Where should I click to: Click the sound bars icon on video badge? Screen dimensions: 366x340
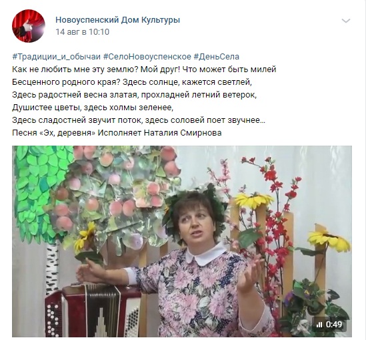(319, 325)
